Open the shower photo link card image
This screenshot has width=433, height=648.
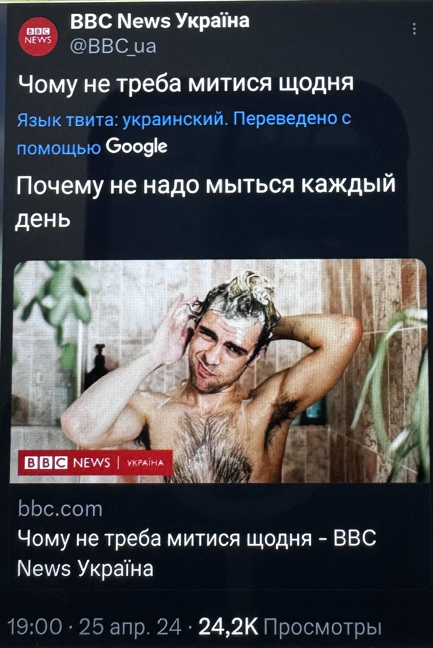click(219, 371)
